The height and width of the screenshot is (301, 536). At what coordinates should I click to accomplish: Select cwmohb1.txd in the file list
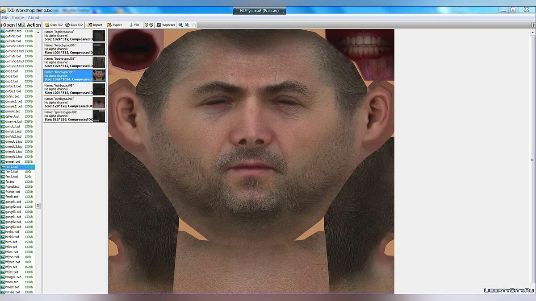tap(18, 46)
